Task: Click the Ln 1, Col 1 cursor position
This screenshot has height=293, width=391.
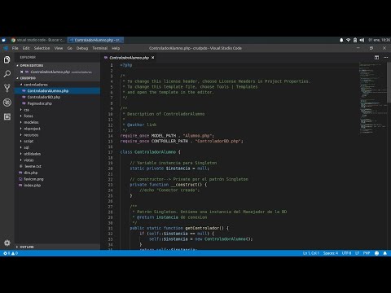Action: [310, 253]
